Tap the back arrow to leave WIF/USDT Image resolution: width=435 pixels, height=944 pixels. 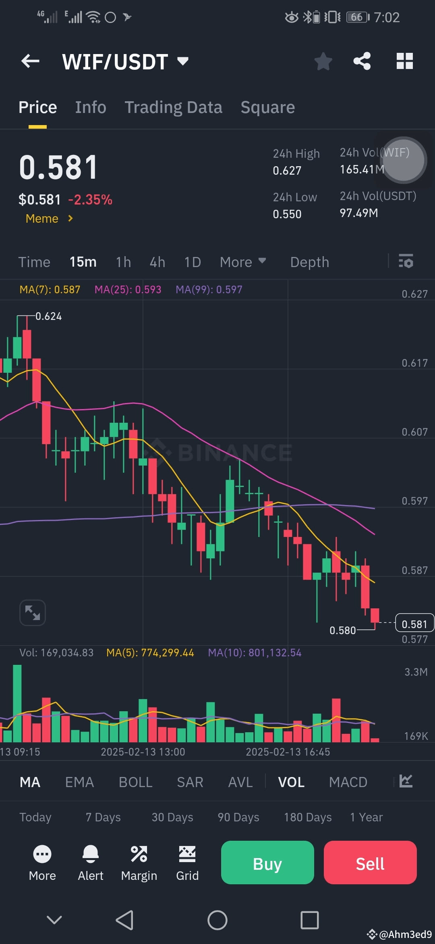pos(29,61)
